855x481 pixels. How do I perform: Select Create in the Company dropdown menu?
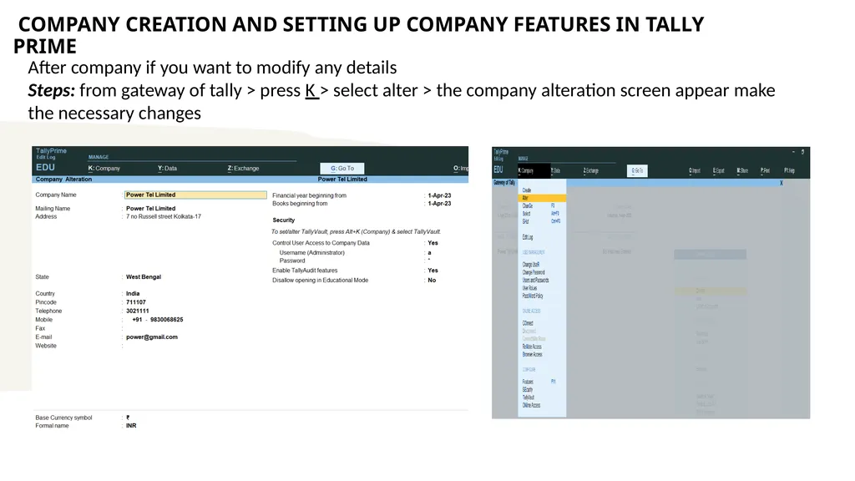pos(527,190)
